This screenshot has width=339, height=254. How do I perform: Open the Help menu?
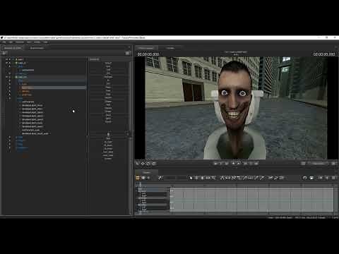coord(45,42)
